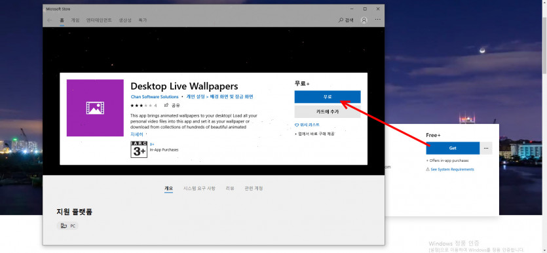Click the purple Desktop Live Wallpapers app icon
Viewport: 547px width, 253px height.
pyautogui.click(x=95, y=108)
